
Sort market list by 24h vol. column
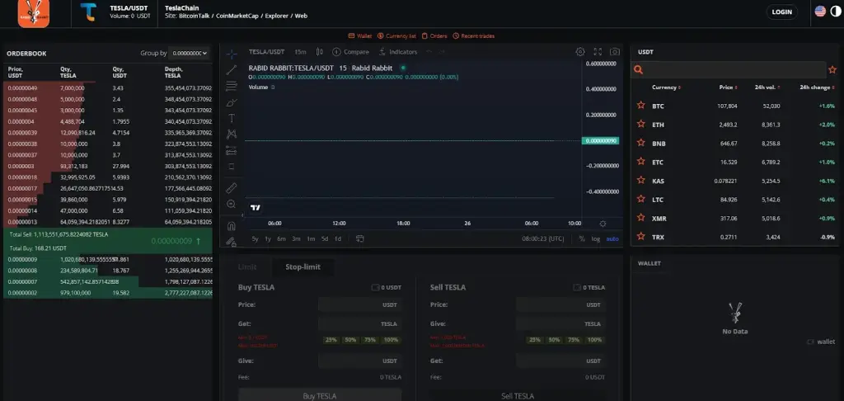[x=767, y=87]
